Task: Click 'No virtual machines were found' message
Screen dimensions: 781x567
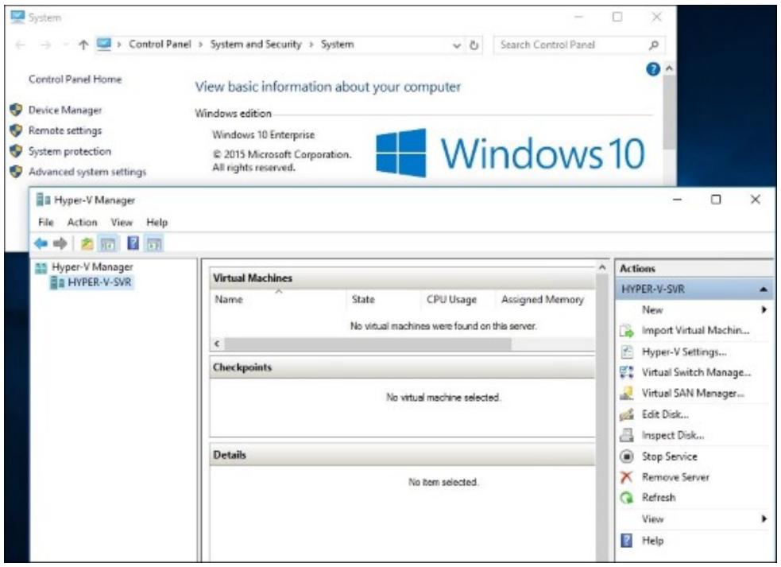Action: coord(443,326)
